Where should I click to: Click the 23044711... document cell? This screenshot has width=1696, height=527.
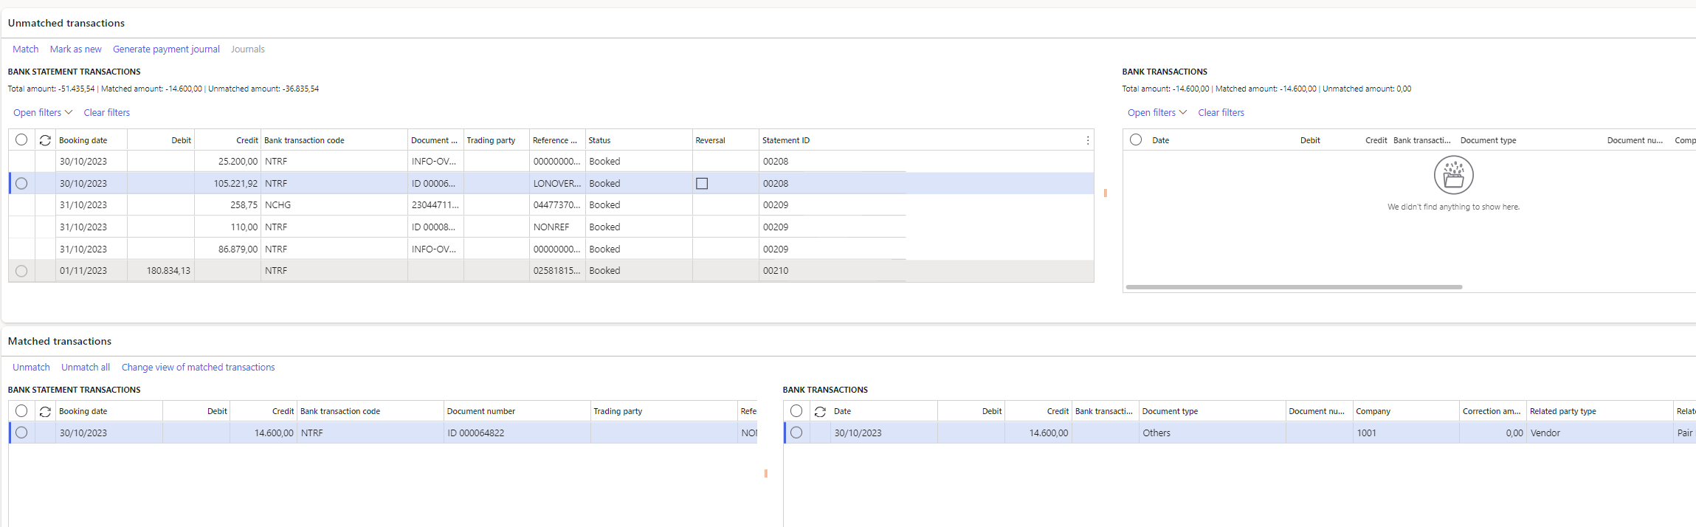click(x=435, y=204)
